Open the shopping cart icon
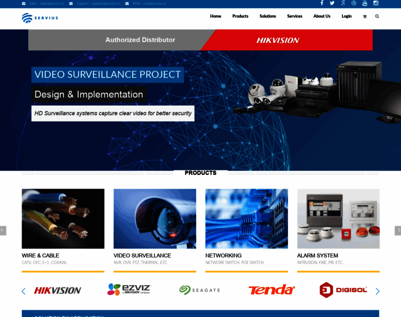The image size is (401, 317). pos(365,16)
